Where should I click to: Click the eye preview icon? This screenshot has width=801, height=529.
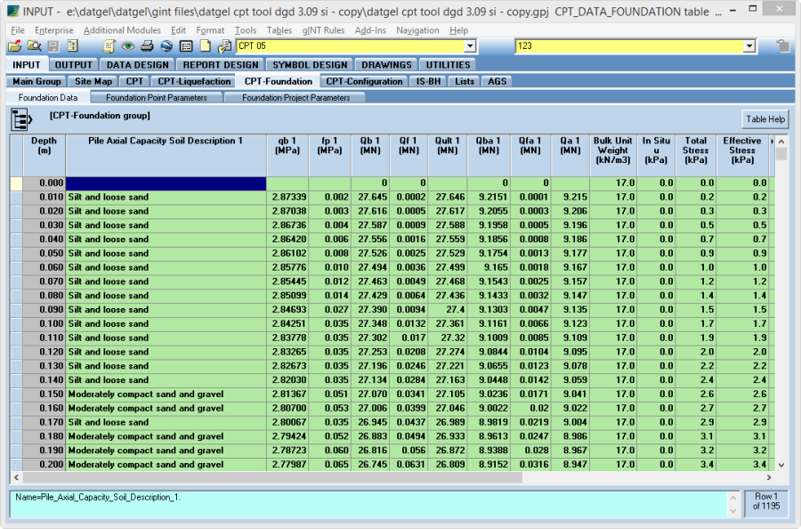[x=128, y=46]
